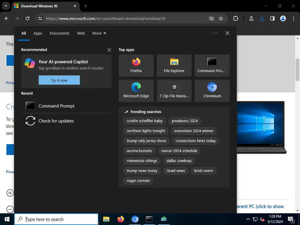Search trending 'roger corman'
Screen dimensions: 300x225
tap(138, 180)
